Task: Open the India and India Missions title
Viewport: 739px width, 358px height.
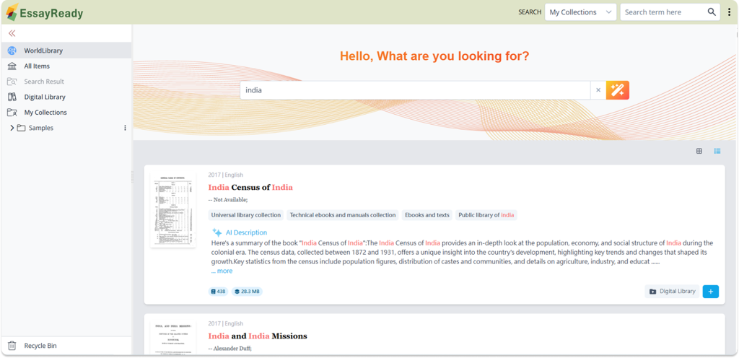Action: coord(258,336)
